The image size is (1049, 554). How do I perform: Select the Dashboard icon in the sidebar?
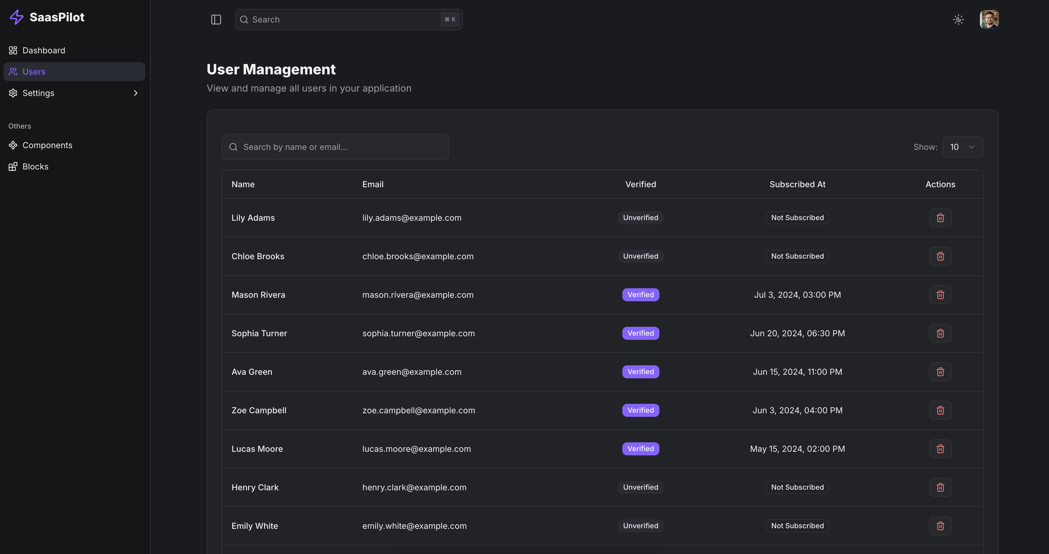(13, 50)
